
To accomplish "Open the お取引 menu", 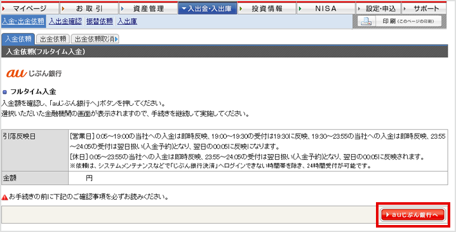I will pos(89,8).
